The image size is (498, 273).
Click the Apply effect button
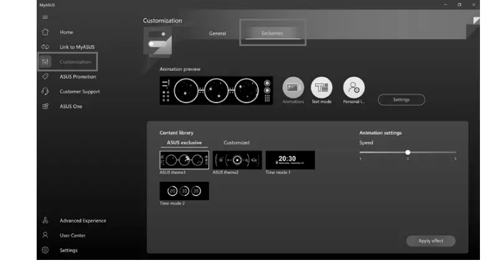coord(431,241)
